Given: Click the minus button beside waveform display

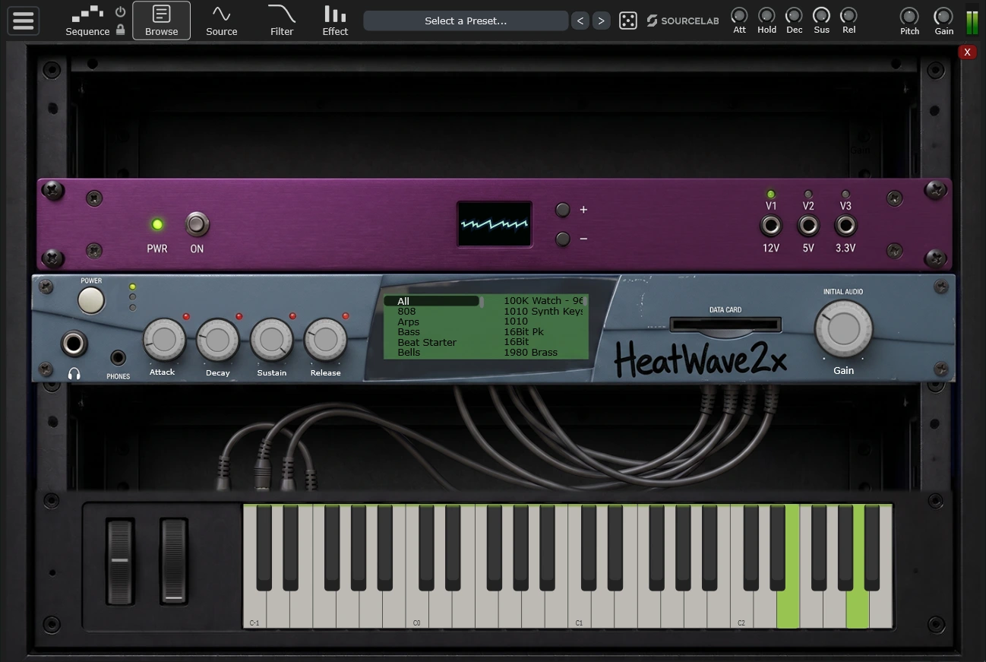Looking at the screenshot, I should pyautogui.click(x=563, y=239).
